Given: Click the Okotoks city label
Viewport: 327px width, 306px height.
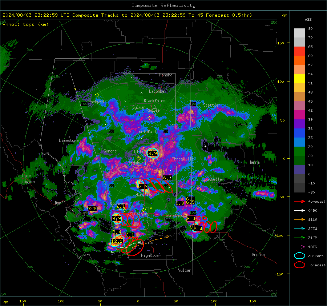Looking at the screenshot, I should (x=145, y=243).
